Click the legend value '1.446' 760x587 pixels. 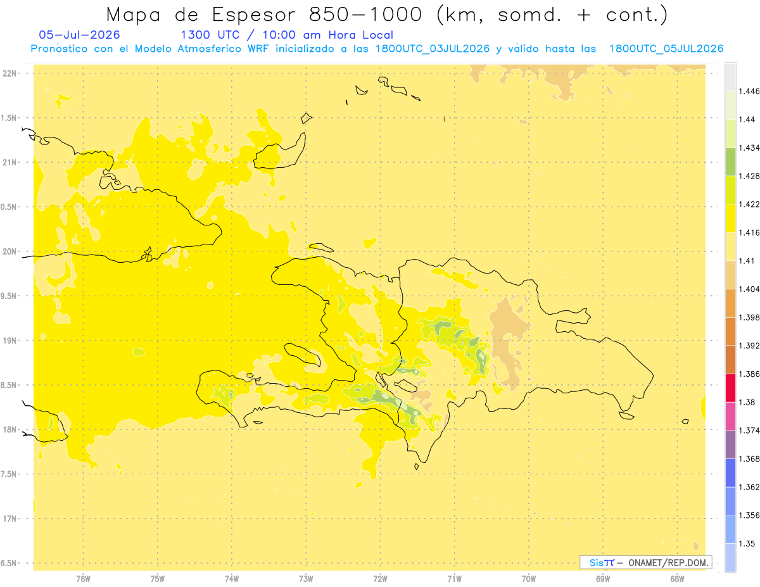[x=750, y=91]
